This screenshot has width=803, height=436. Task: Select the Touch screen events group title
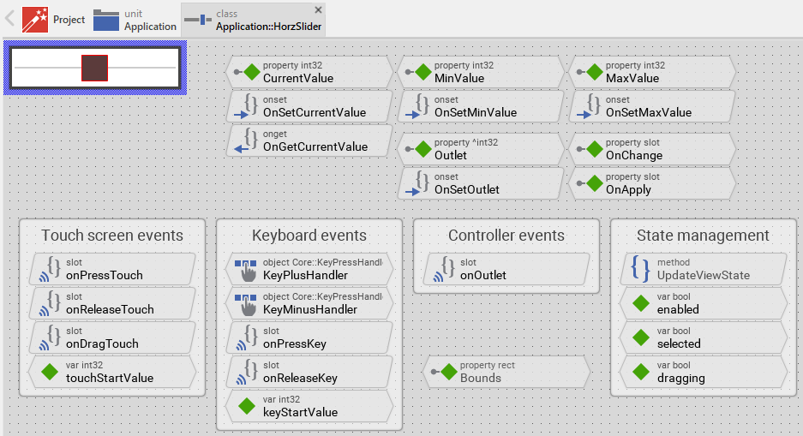[112, 236]
